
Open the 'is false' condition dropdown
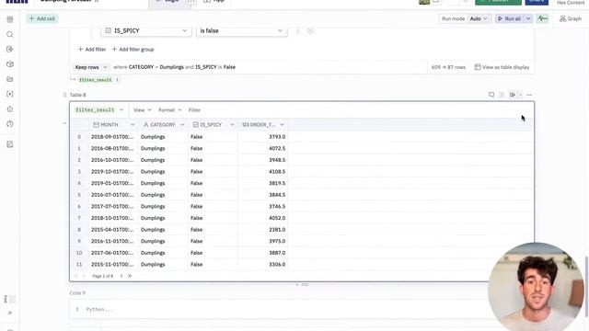tap(241, 30)
